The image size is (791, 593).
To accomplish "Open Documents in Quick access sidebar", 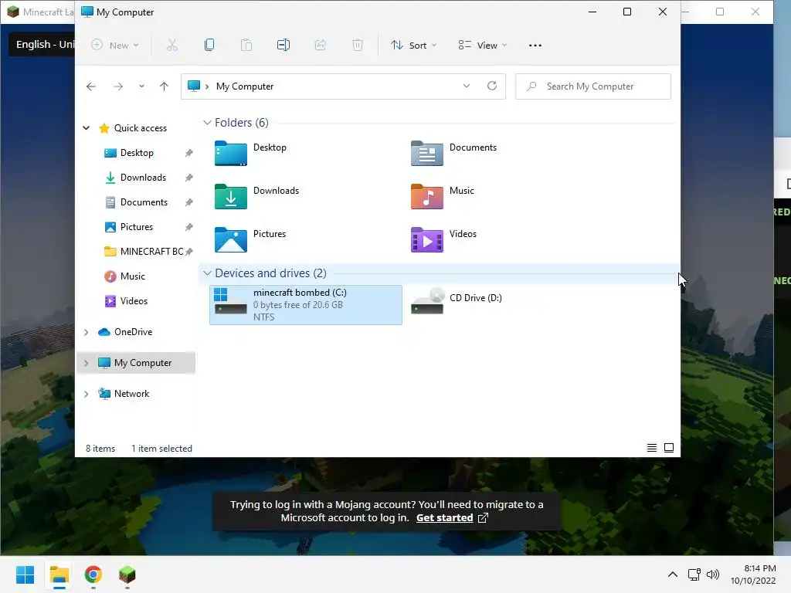I will pos(144,202).
